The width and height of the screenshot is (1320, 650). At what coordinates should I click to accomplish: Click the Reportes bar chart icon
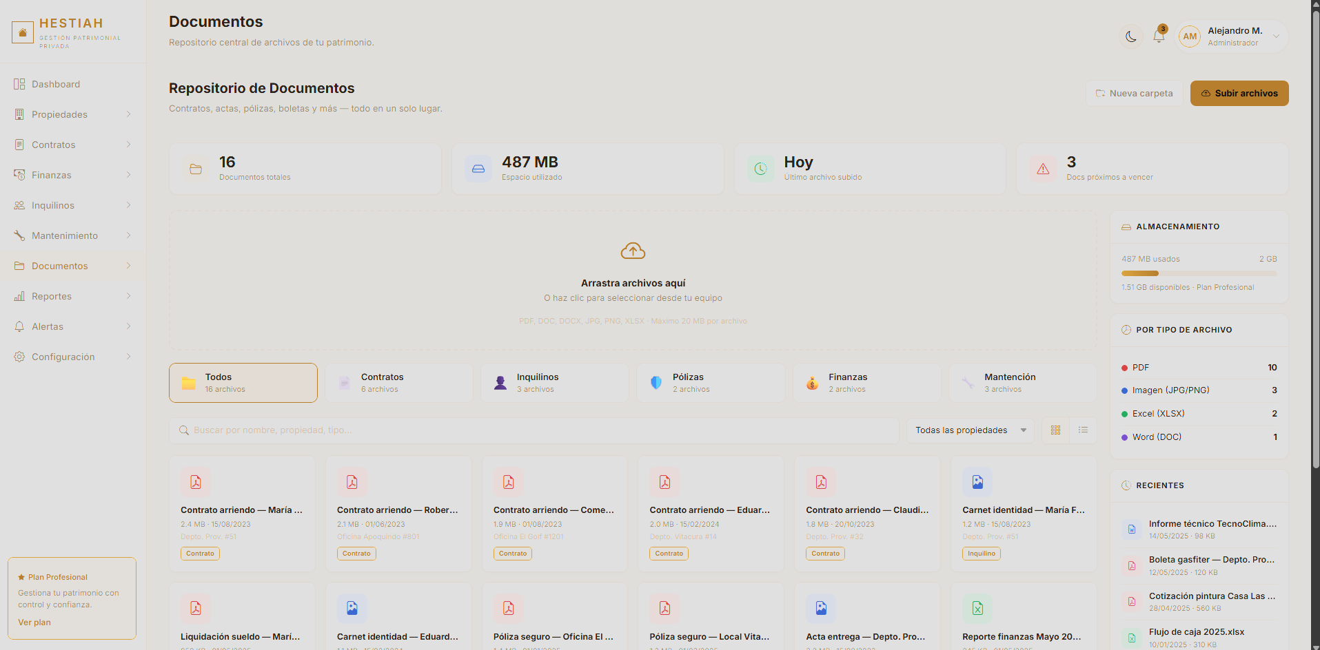19,296
